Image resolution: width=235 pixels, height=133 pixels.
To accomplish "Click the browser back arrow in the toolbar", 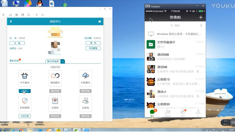I will click(4, 15).
